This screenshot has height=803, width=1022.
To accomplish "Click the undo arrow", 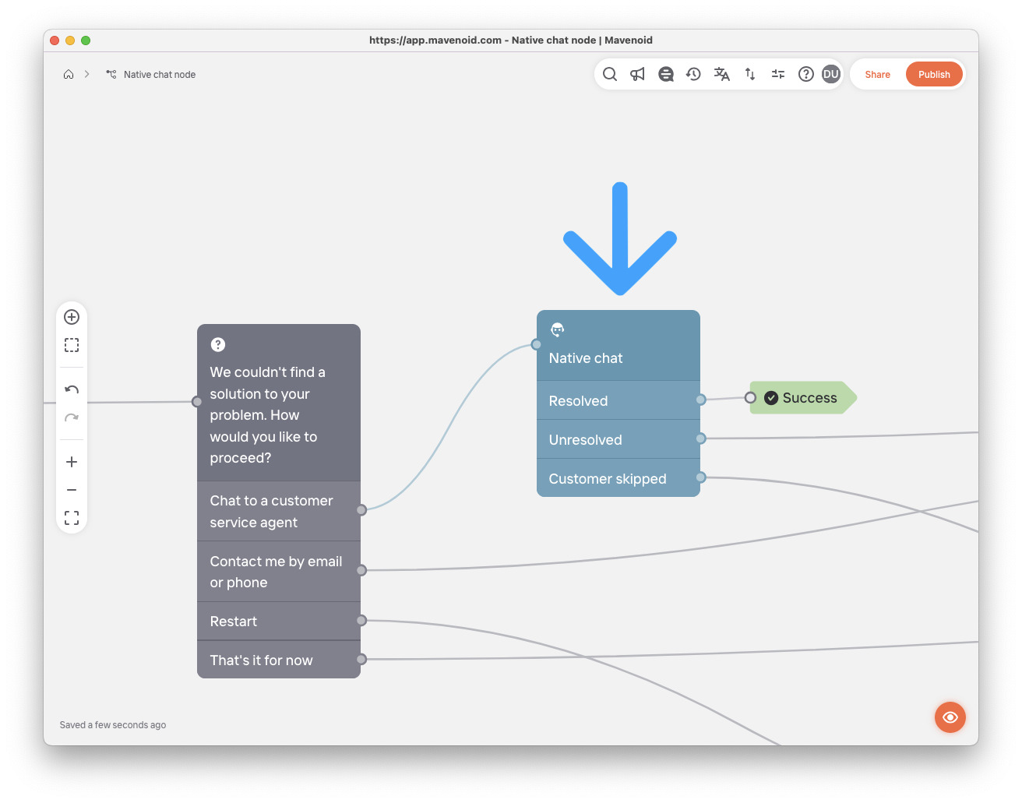I will pos(72,389).
